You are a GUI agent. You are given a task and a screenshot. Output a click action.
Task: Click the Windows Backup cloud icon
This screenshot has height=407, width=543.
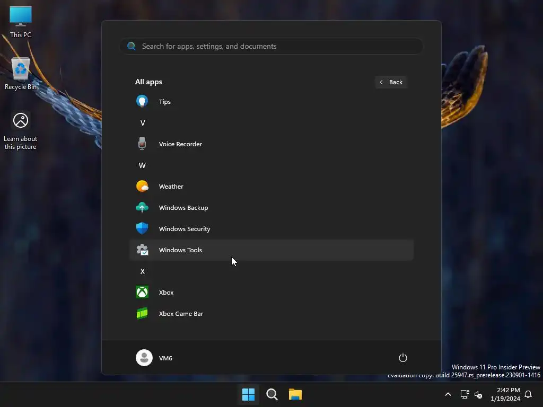click(142, 207)
